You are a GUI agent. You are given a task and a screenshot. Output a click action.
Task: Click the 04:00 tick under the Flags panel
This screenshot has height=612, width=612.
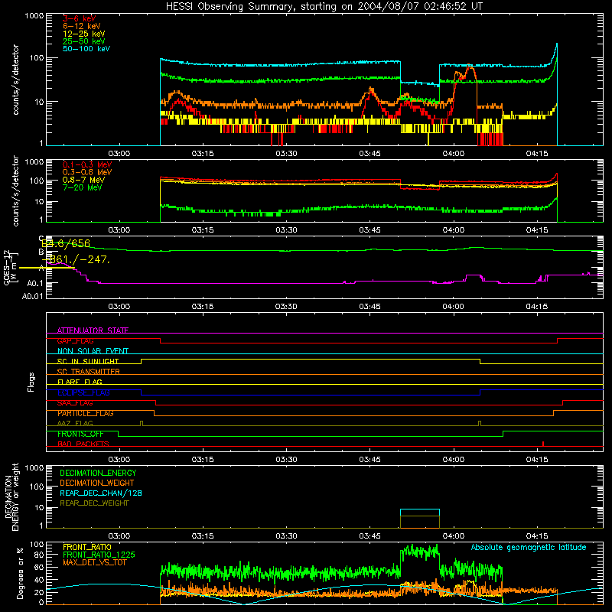coord(453,460)
